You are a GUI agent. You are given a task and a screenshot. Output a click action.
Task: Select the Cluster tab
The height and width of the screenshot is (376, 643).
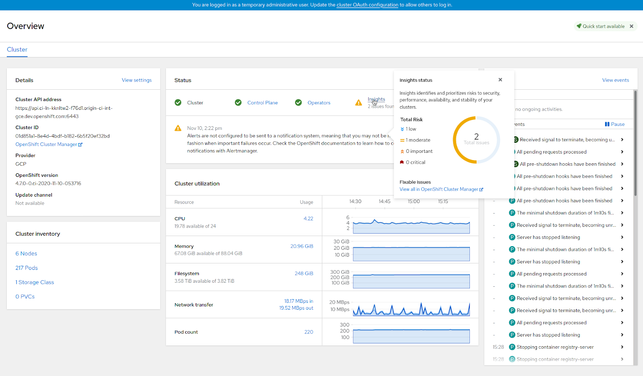pos(17,49)
